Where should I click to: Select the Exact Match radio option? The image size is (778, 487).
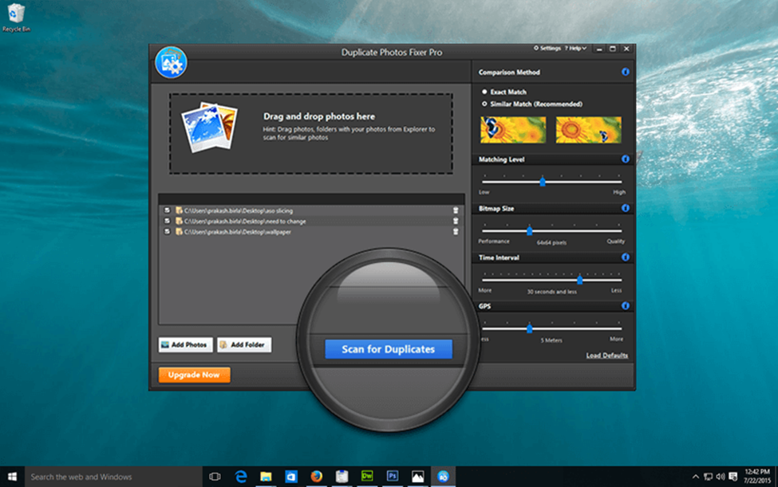pyautogui.click(x=484, y=92)
